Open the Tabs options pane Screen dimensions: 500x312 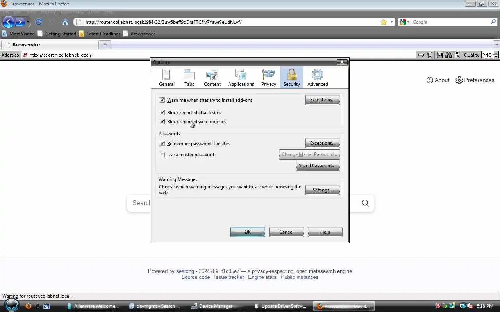point(189,77)
